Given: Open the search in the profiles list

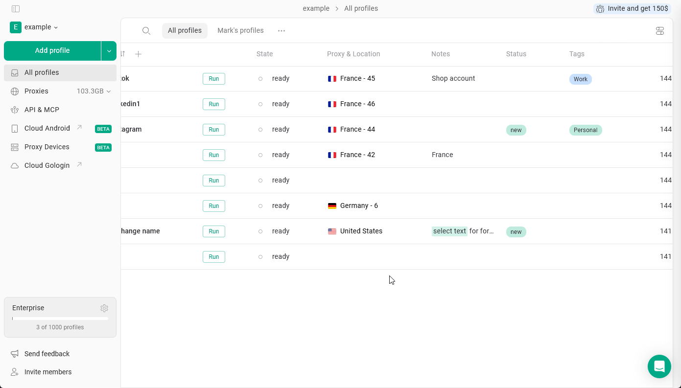Looking at the screenshot, I should tap(146, 30).
